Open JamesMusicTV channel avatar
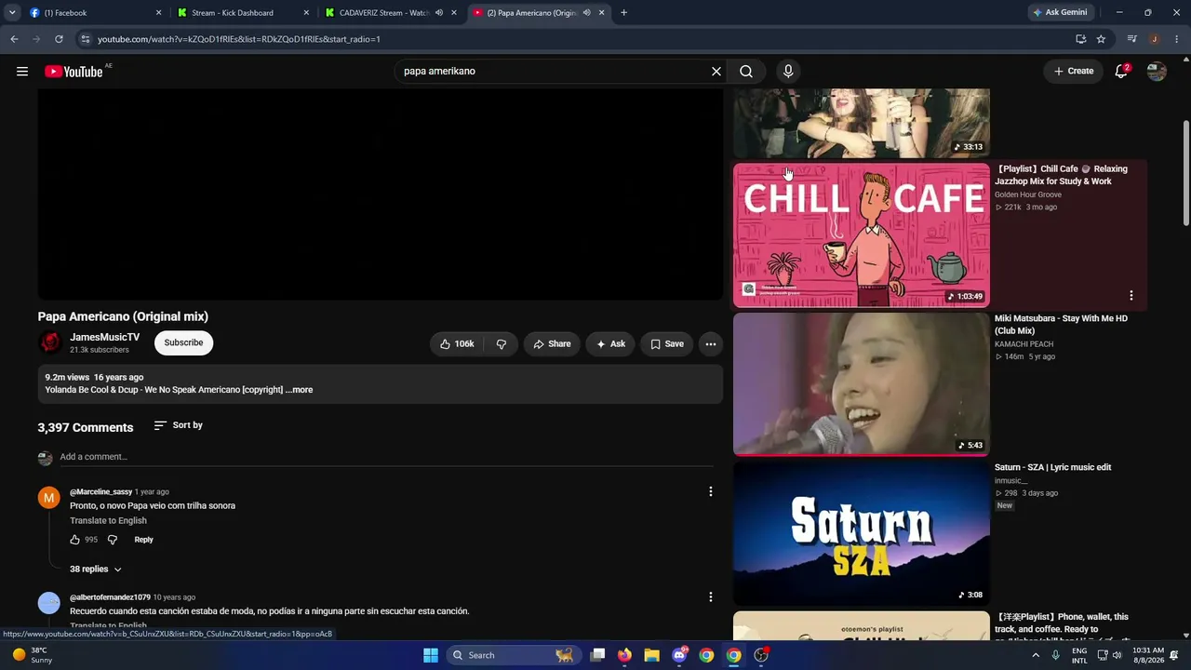 (x=50, y=342)
